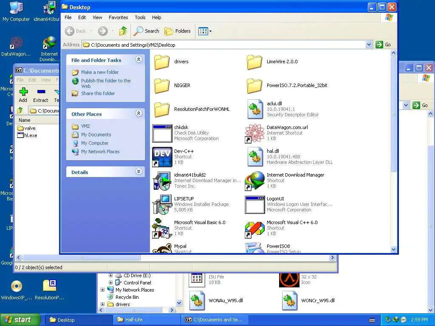Open the Address bar dropdown arrow
435x326 pixels.
pyautogui.click(x=369, y=45)
